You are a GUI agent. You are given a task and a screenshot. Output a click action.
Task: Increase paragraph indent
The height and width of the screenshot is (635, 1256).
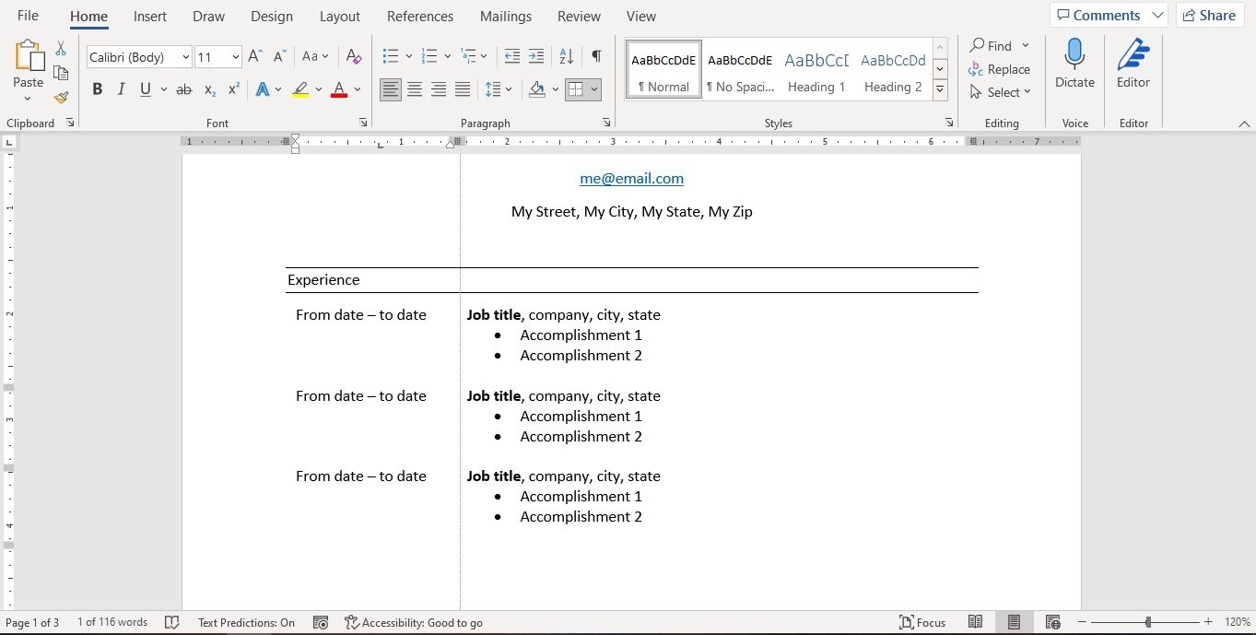pyautogui.click(x=536, y=57)
